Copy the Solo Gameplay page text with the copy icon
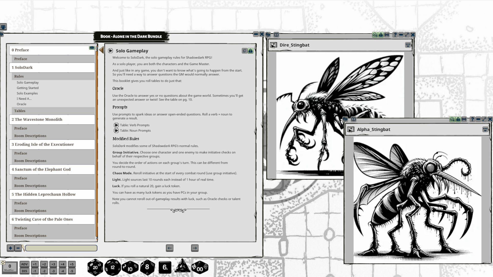Viewport: 493px width, 277px height. coord(244,51)
